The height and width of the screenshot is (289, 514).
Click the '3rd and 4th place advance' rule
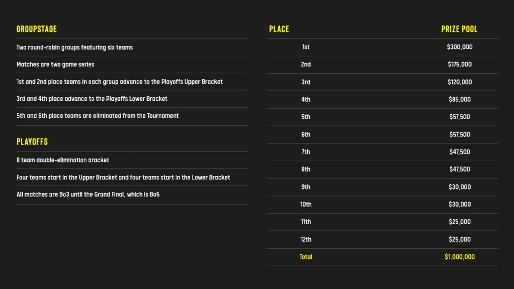click(x=92, y=99)
